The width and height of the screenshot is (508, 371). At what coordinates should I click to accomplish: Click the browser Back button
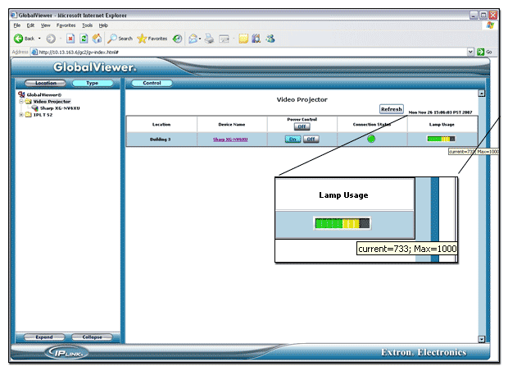(24, 39)
